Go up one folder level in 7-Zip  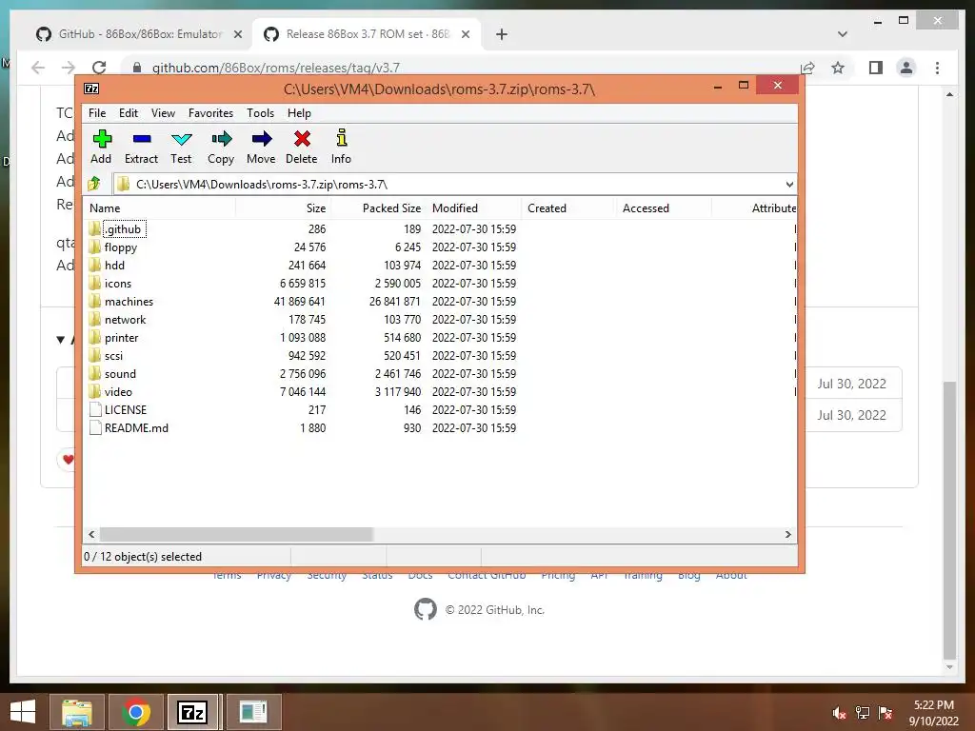(94, 184)
